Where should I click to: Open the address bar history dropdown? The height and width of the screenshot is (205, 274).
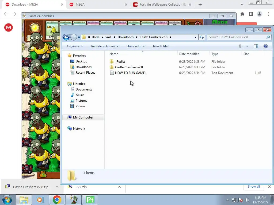click(x=196, y=37)
